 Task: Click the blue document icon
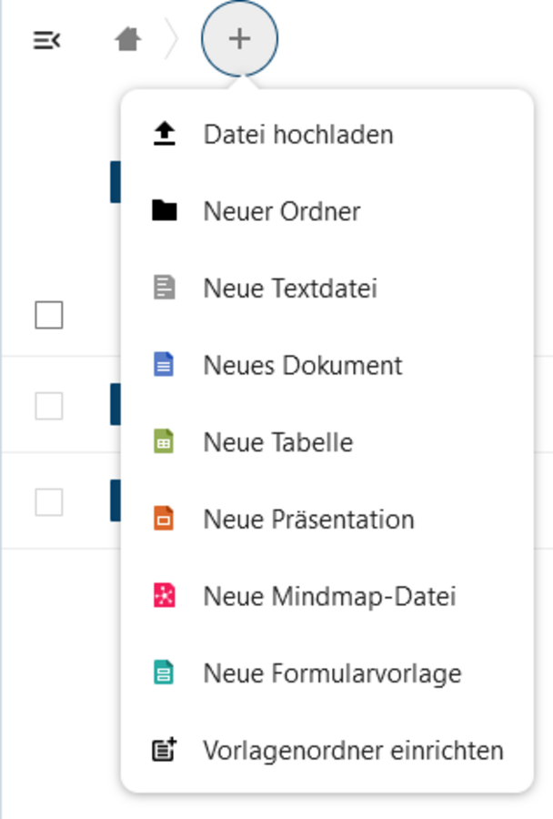click(164, 365)
